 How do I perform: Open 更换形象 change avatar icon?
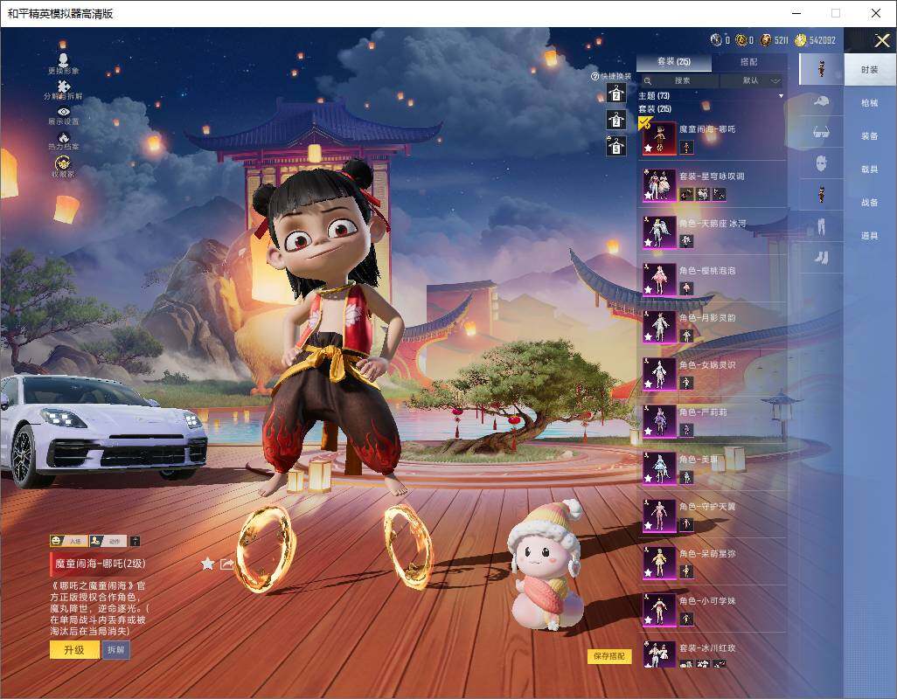[64, 59]
